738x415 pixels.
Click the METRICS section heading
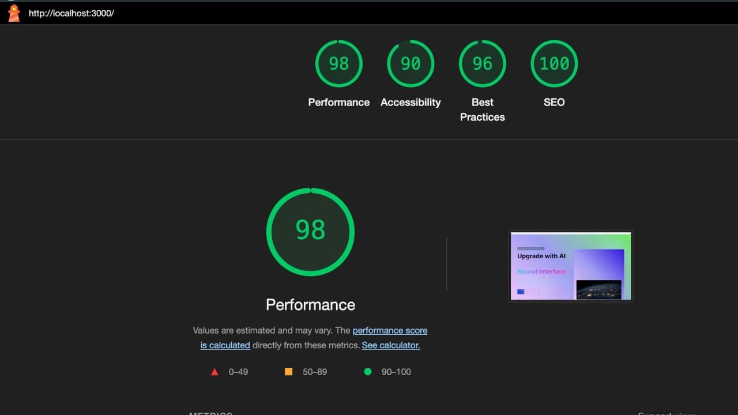click(210, 413)
